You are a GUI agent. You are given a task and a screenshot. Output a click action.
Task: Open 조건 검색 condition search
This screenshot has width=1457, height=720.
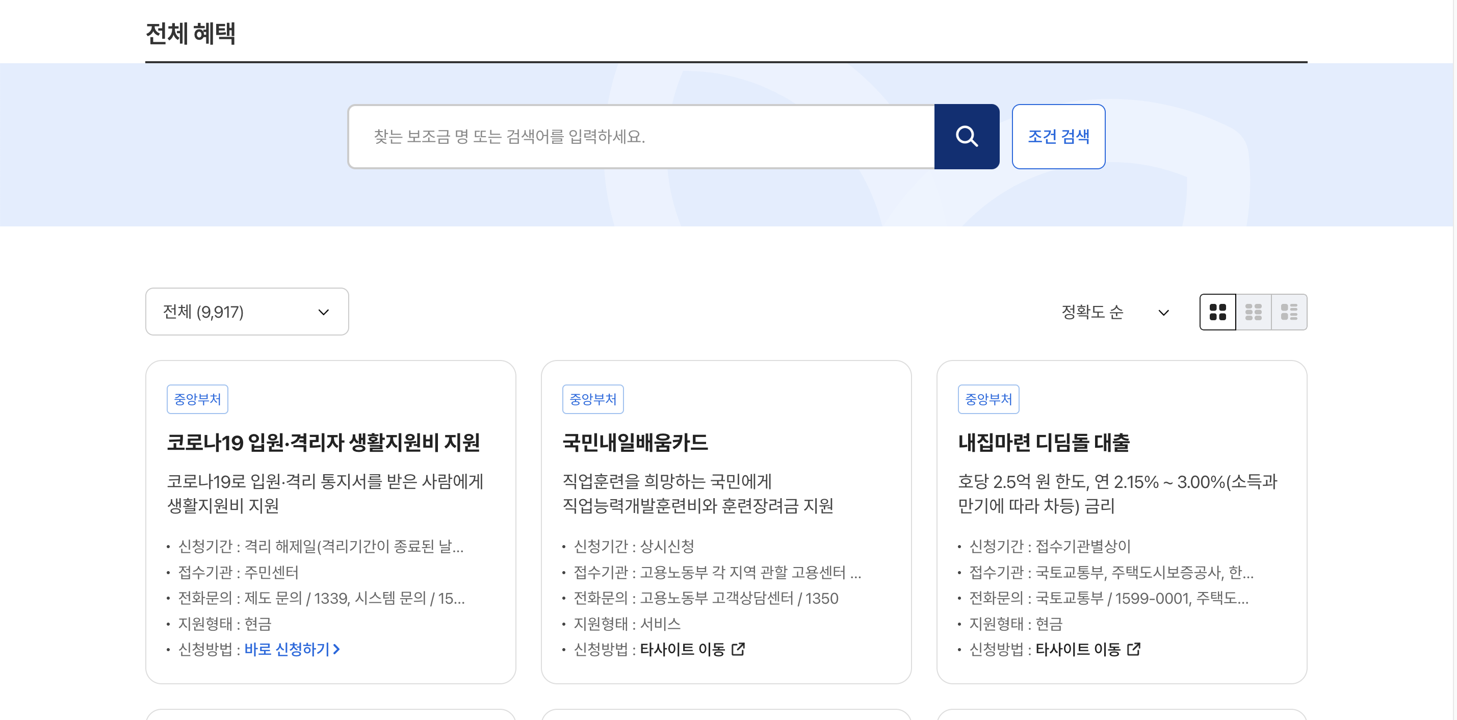[x=1058, y=136]
